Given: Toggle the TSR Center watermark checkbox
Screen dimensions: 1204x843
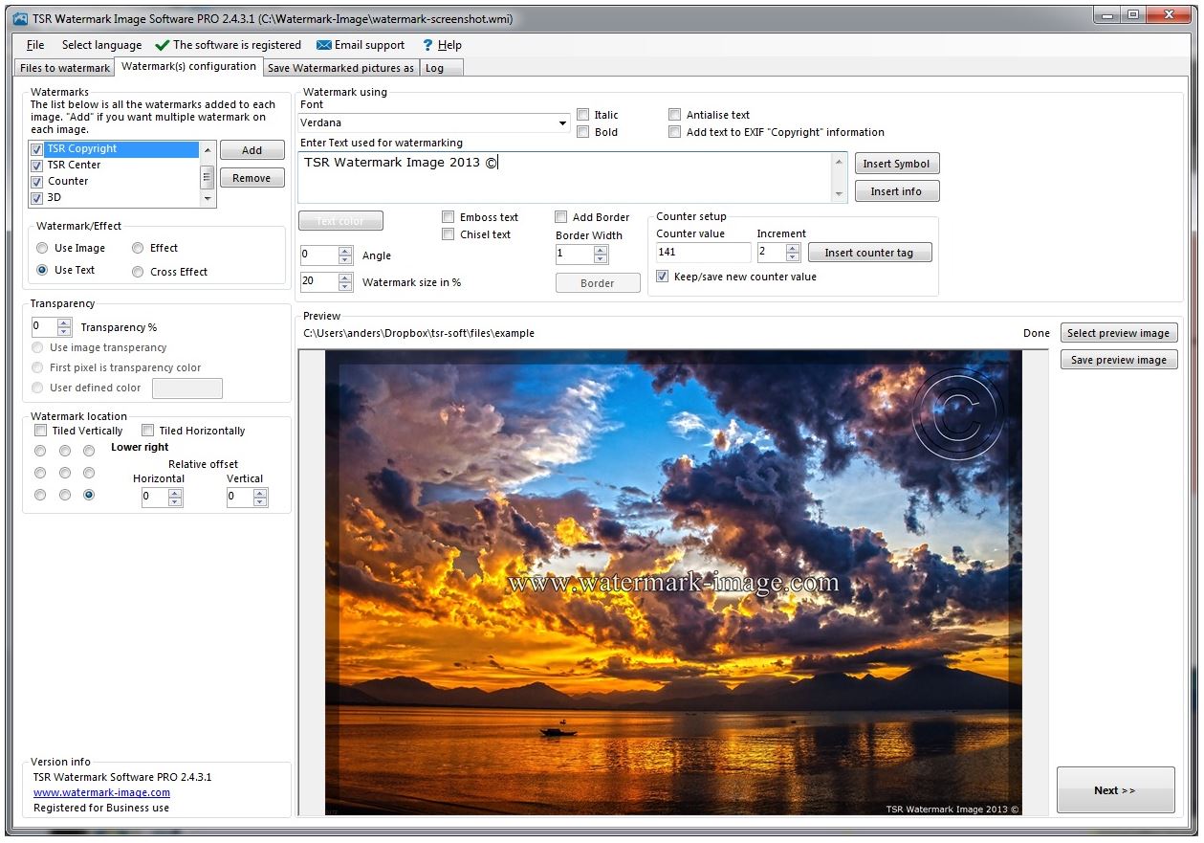Looking at the screenshot, I should click(37, 166).
